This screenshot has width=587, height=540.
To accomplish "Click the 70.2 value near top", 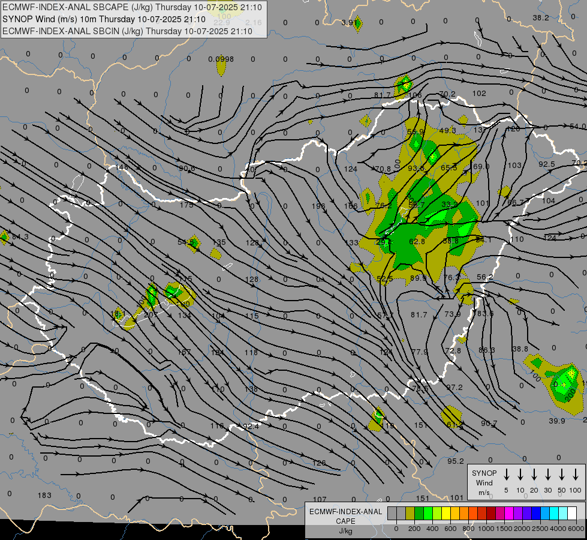I will point(447,94).
